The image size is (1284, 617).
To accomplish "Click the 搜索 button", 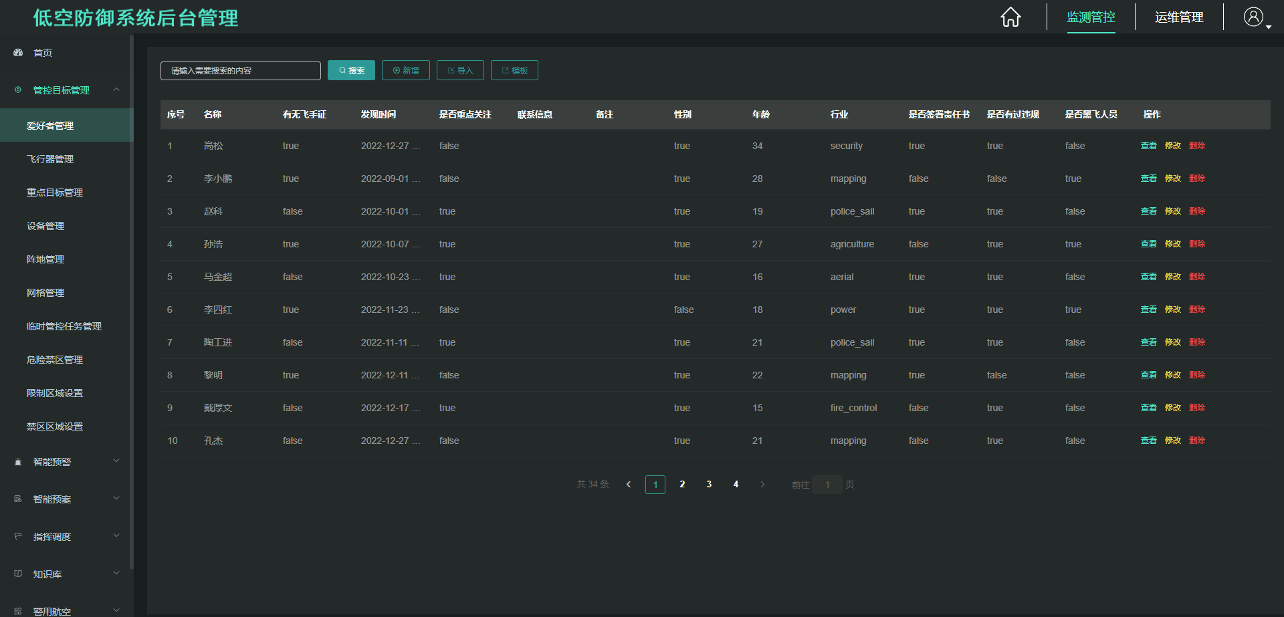I will pyautogui.click(x=351, y=70).
